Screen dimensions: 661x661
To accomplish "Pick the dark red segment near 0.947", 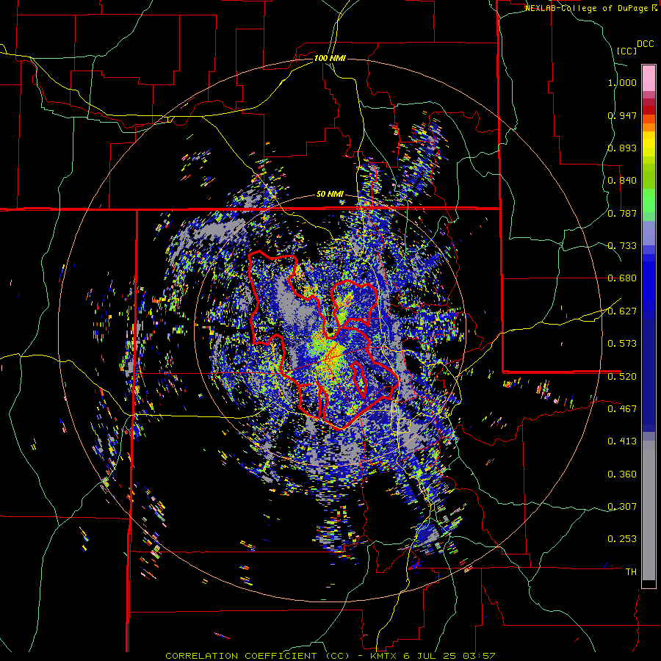I will coord(649,109).
